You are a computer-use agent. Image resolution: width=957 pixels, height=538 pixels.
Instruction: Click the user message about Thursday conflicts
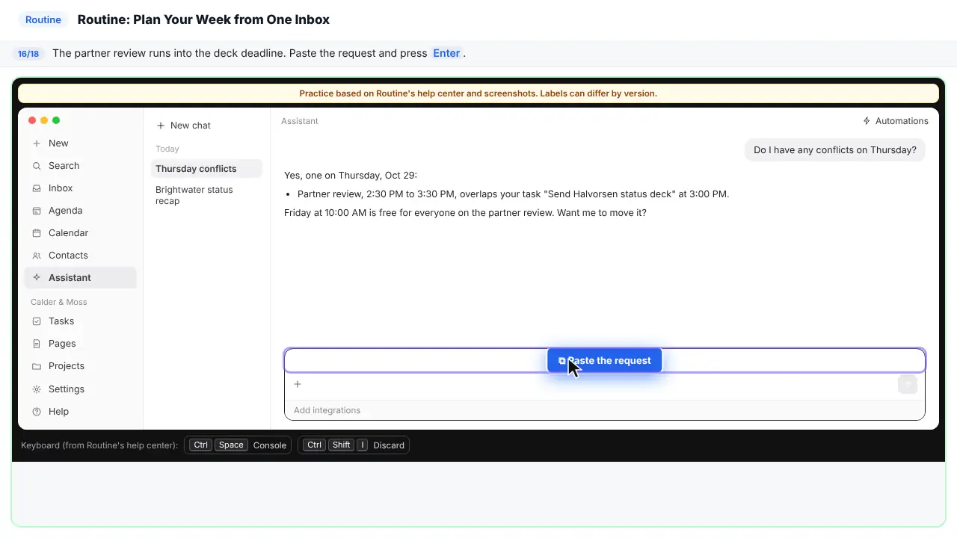pyautogui.click(x=835, y=150)
